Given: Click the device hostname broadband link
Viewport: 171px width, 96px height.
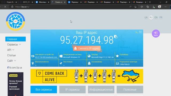Looking at the screenshot, I should pos(46,57).
